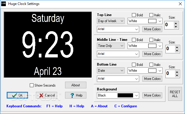
Task: Open the Bottom Line White color dropdown
Action: (x=145, y=71)
